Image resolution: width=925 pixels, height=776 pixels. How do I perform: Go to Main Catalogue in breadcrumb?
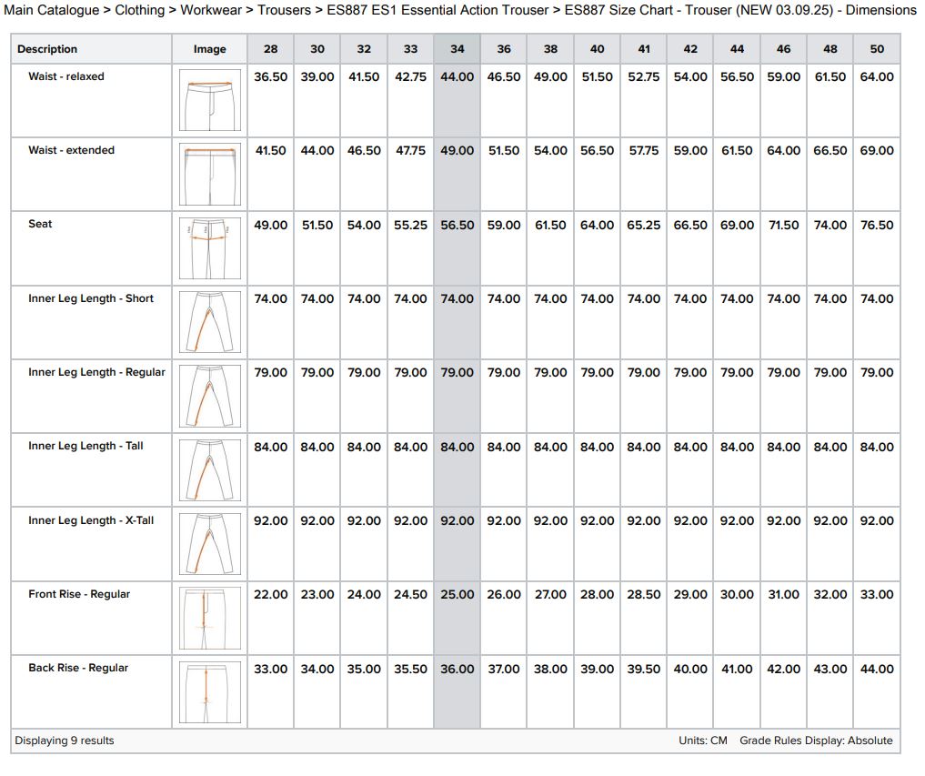52,10
